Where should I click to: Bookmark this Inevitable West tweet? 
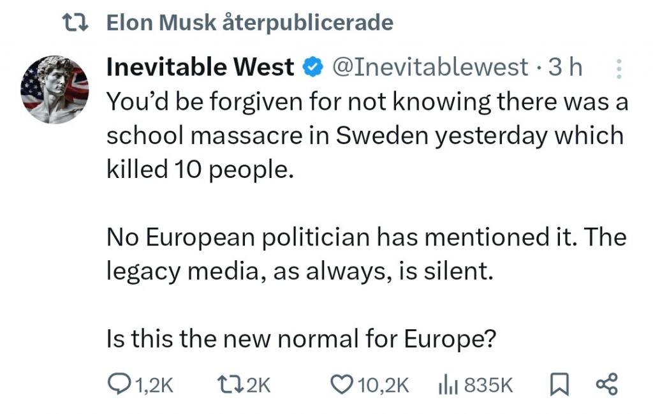pos(558,384)
